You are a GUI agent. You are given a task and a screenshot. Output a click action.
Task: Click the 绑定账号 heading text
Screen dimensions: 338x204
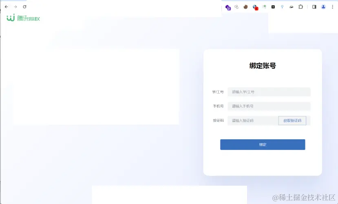[x=263, y=66]
